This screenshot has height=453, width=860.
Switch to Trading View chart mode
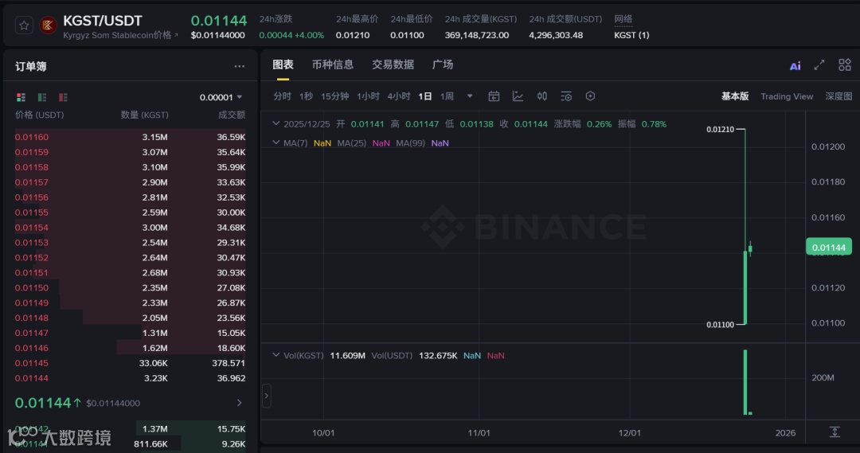[787, 96]
